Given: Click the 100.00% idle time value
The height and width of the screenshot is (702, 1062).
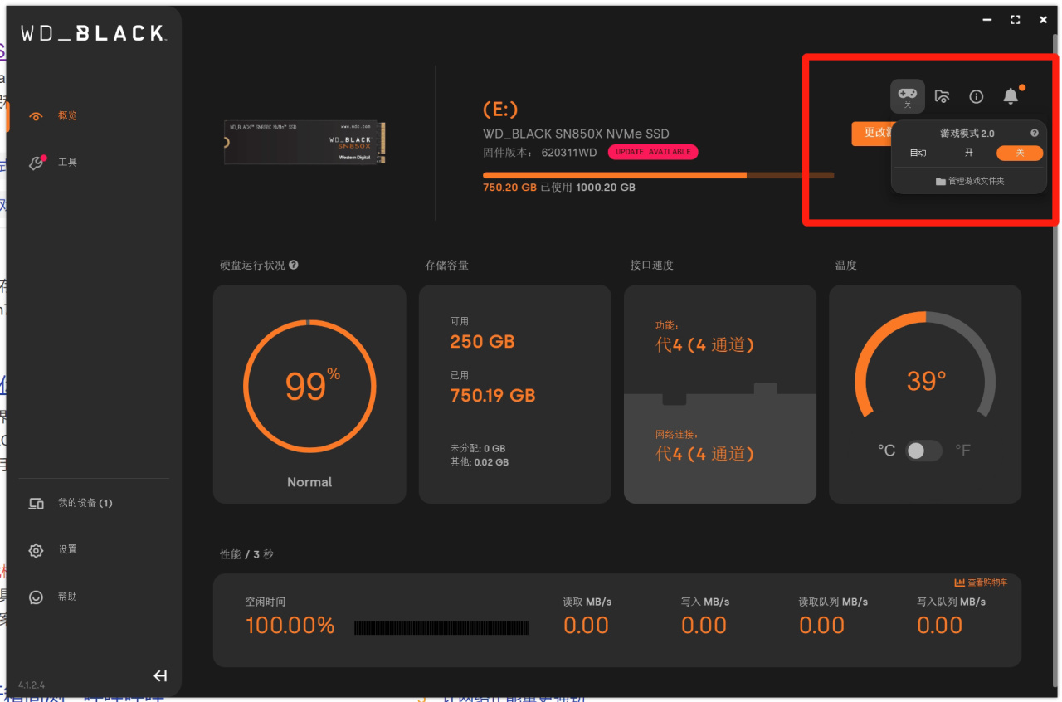Looking at the screenshot, I should (290, 626).
